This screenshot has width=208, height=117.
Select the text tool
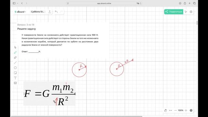15,78
